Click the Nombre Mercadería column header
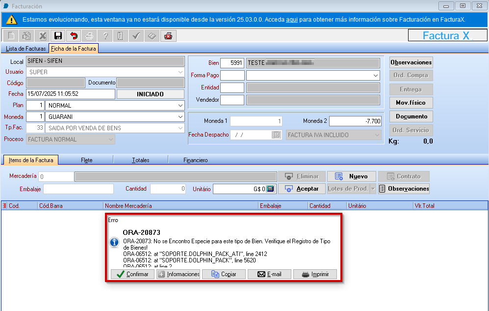Image resolution: width=489 pixels, height=311 pixels. pos(181,206)
